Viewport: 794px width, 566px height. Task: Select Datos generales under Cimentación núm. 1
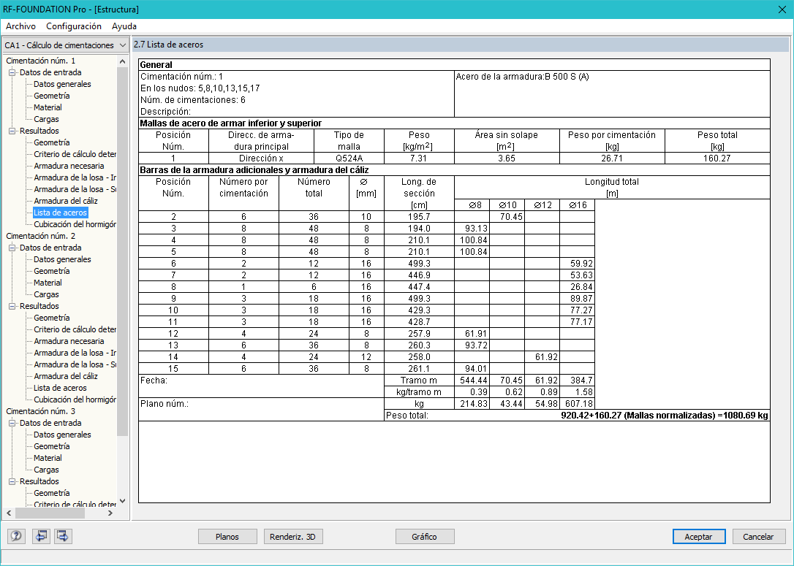[x=62, y=84]
